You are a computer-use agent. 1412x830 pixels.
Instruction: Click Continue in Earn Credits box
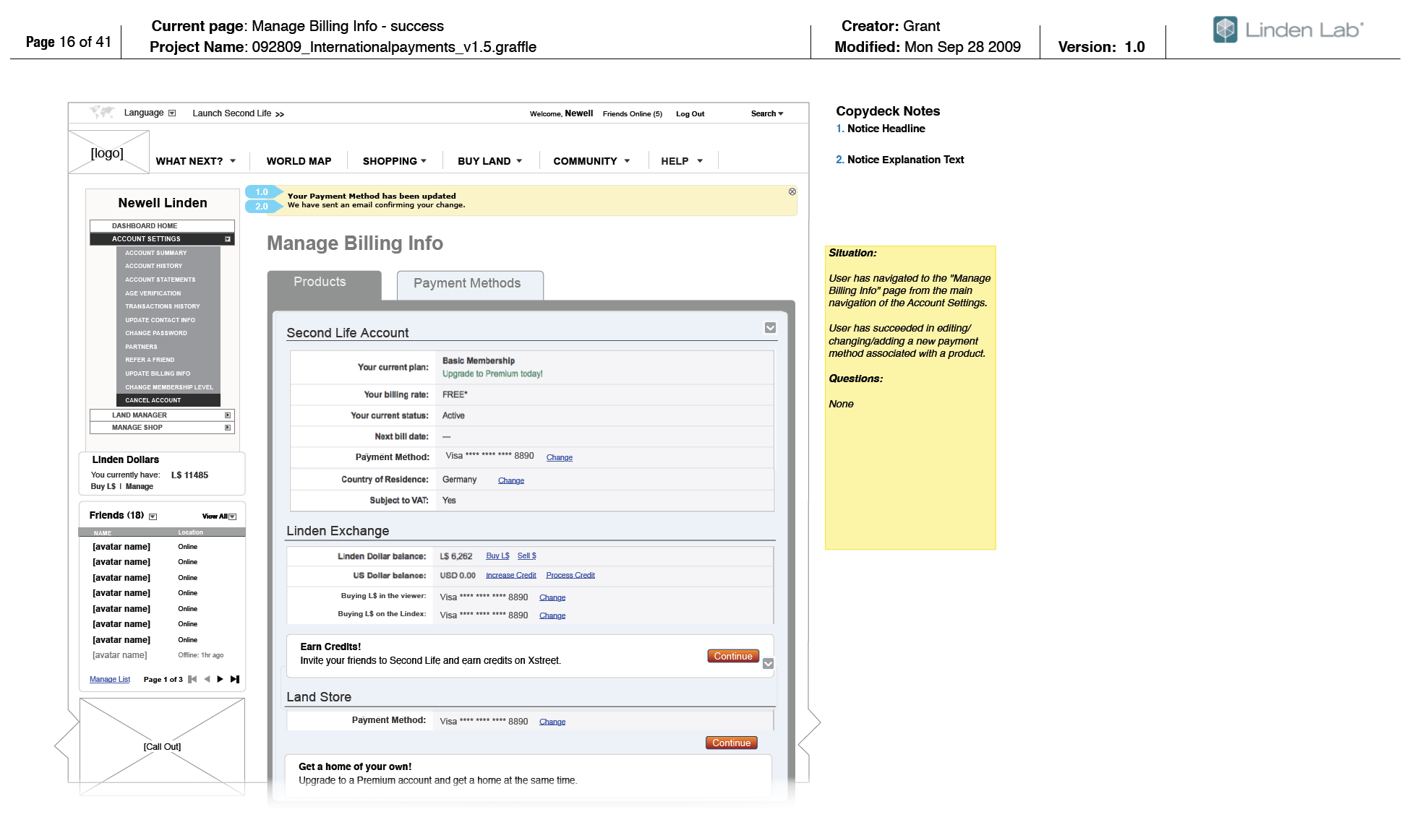coord(732,656)
